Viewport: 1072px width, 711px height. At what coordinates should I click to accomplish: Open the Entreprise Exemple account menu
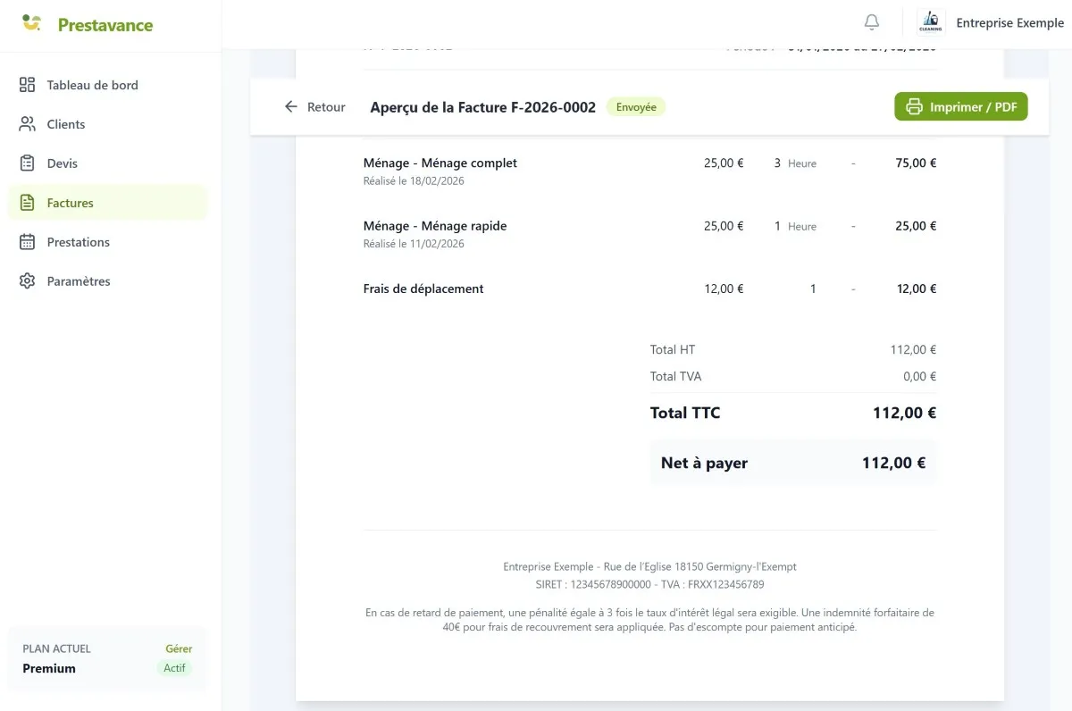[x=1009, y=23]
